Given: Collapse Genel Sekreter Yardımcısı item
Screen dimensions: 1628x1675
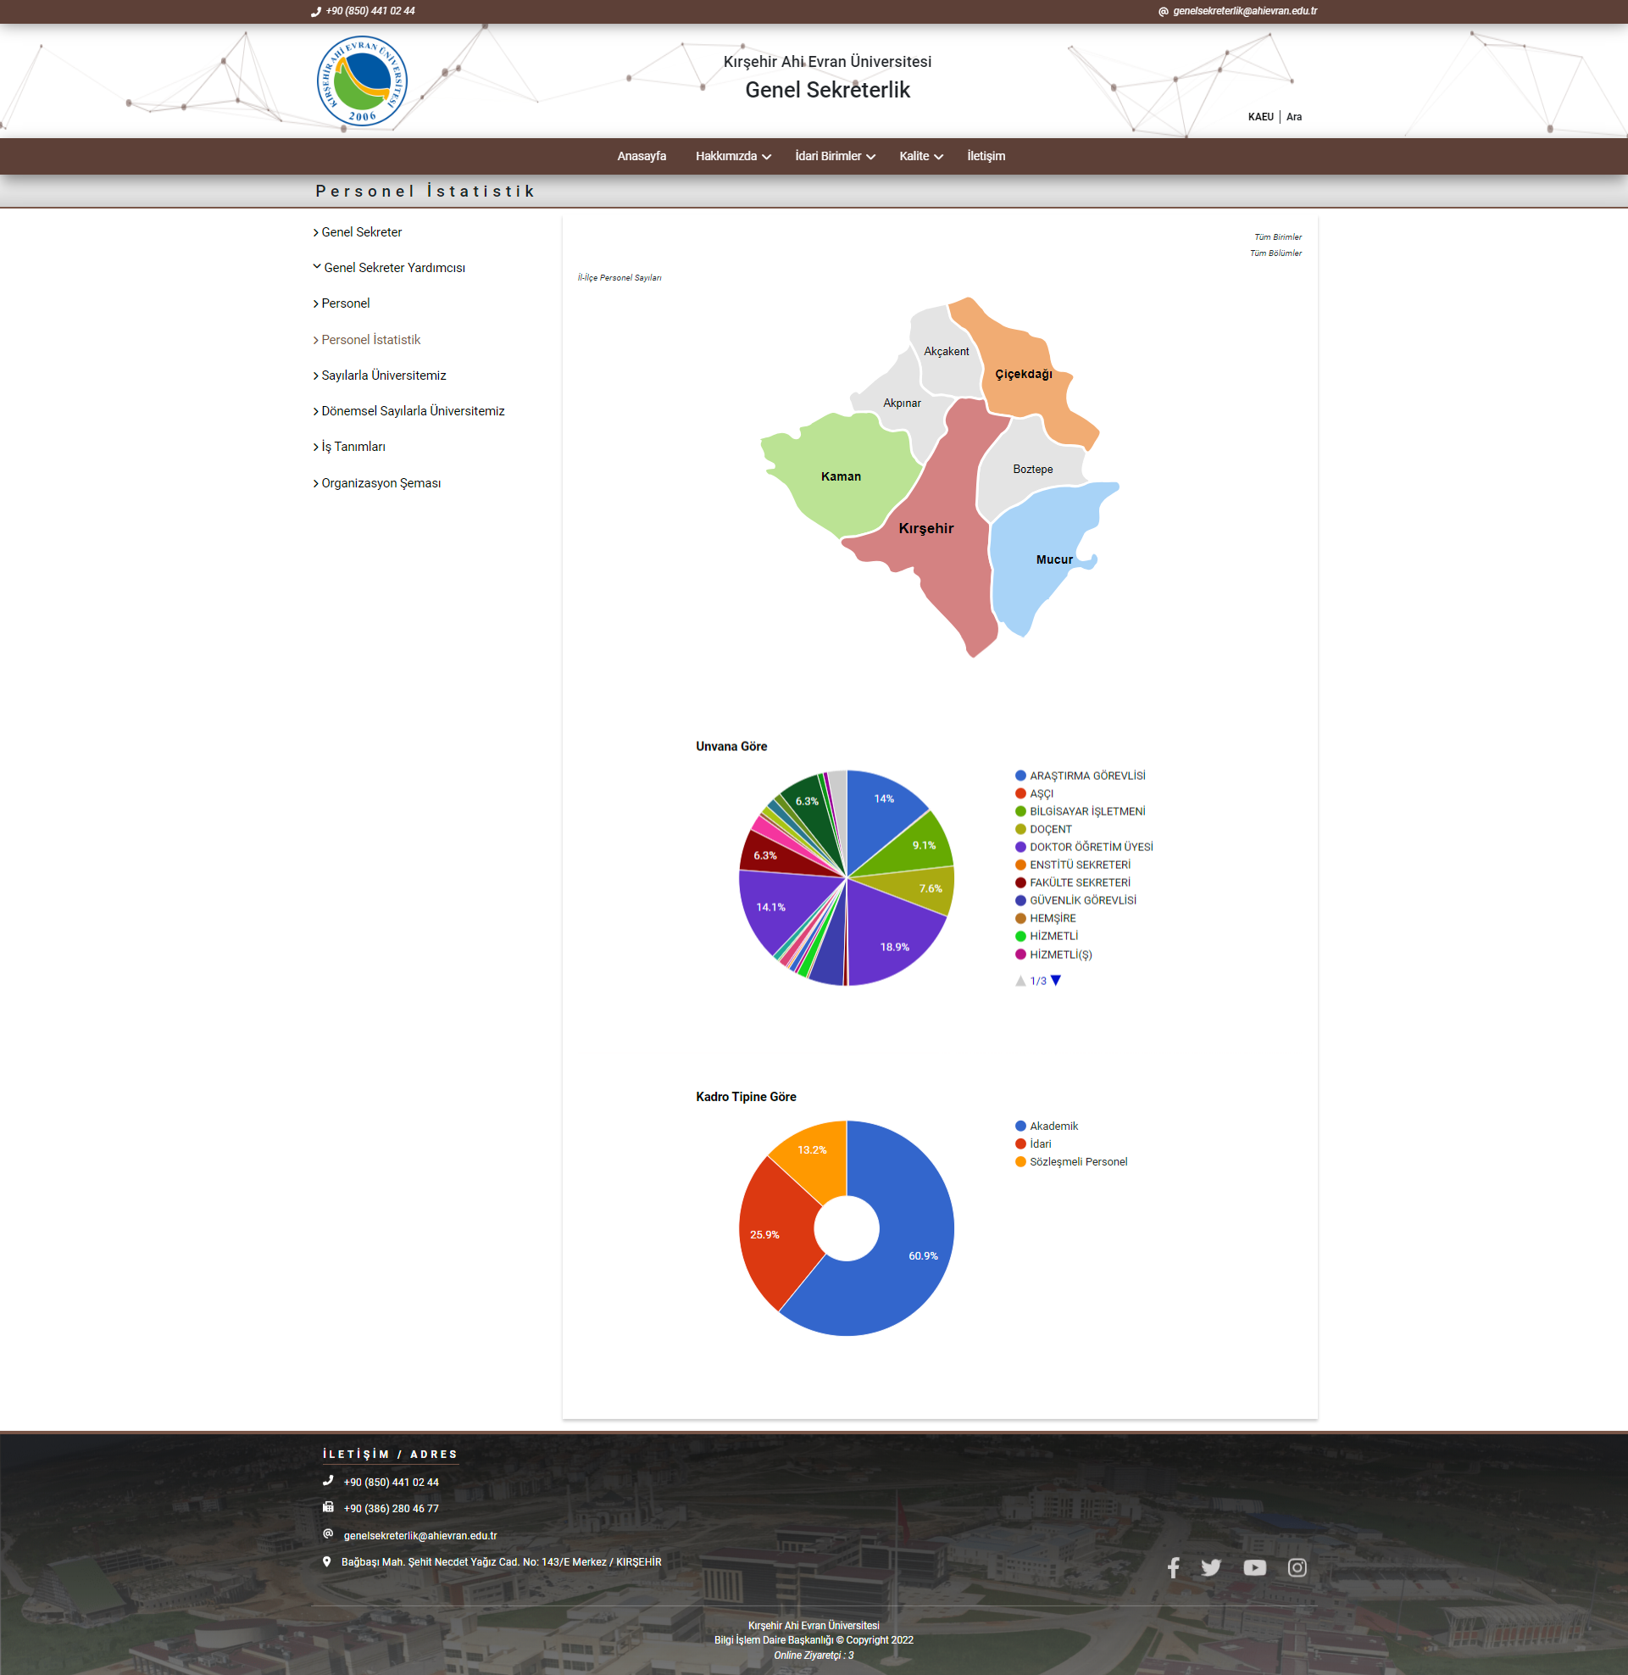Looking at the screenshot, I should (x=389, y=268).
